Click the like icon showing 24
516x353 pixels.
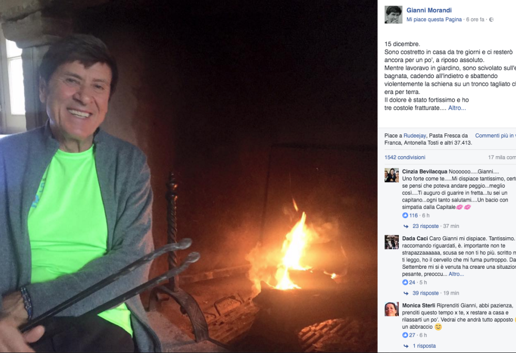(x=405, y=282)
